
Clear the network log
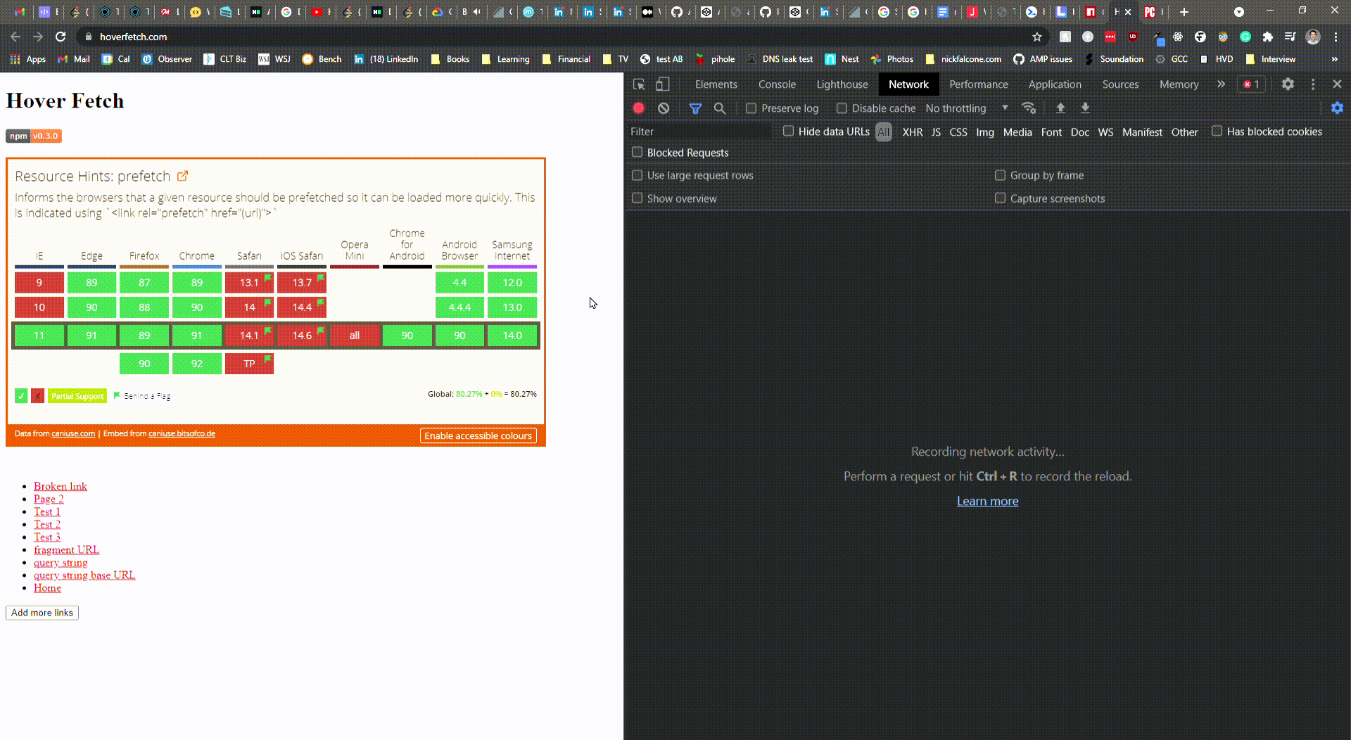[x=664, y=108]
